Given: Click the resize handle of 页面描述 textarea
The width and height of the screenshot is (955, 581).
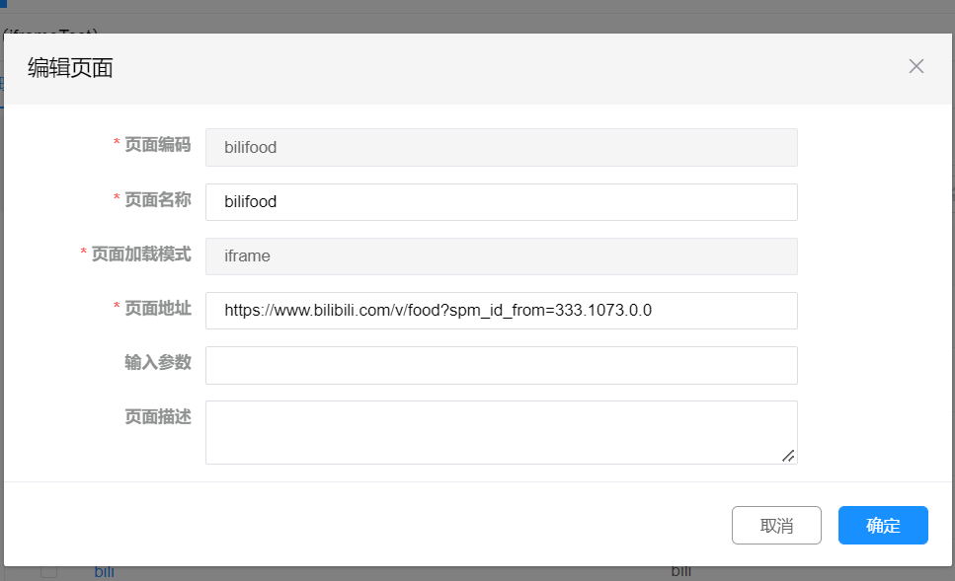Looking at the screenshot, I should pyautogui.click(x=787, y=455).
